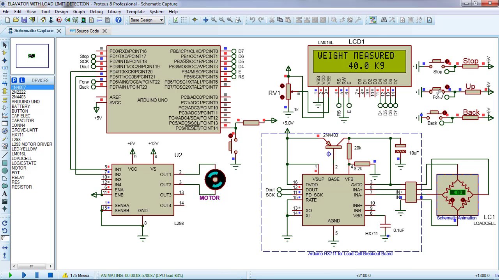
Task: Click the overview window schematic thumbnail
Action: coord(32,56)
